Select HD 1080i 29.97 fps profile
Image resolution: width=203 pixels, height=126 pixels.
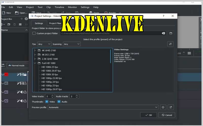pyautogui.click(x=51, y=71)
